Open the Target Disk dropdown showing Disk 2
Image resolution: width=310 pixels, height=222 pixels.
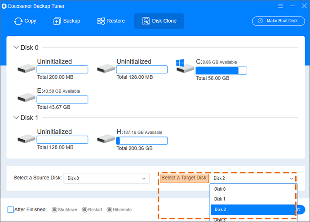pos(253,178)
